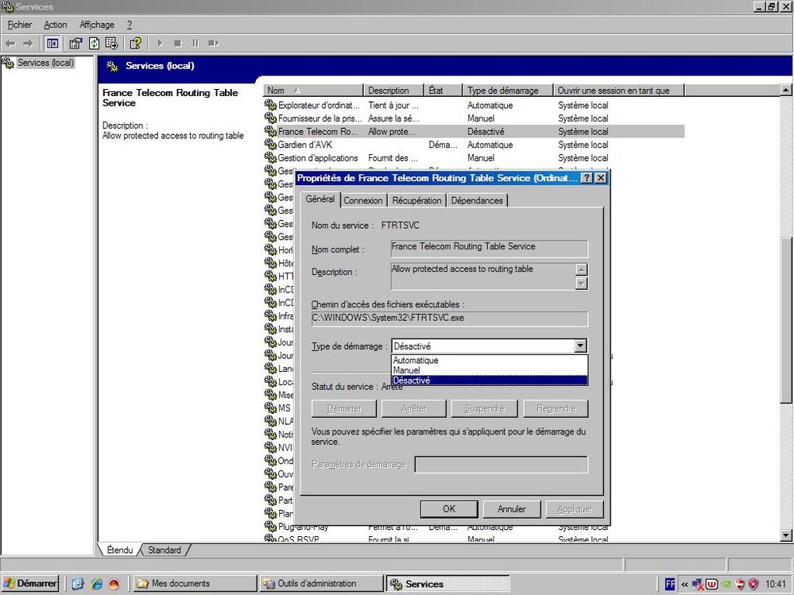Switch to the Connexion tab
Screen dimensions: 794x595
[x=363, y=201]
